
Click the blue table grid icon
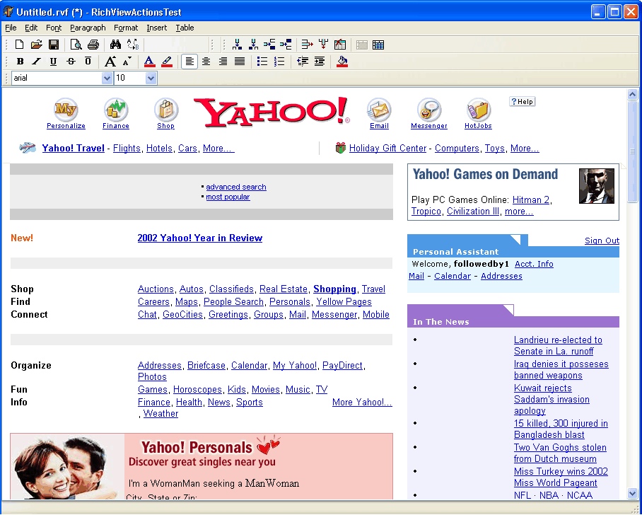[378, 45]
